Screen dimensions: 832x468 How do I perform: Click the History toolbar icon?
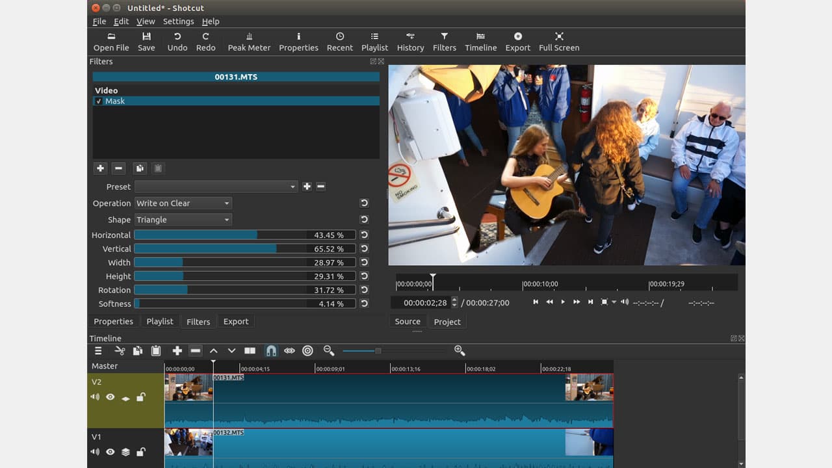(410, 41)
